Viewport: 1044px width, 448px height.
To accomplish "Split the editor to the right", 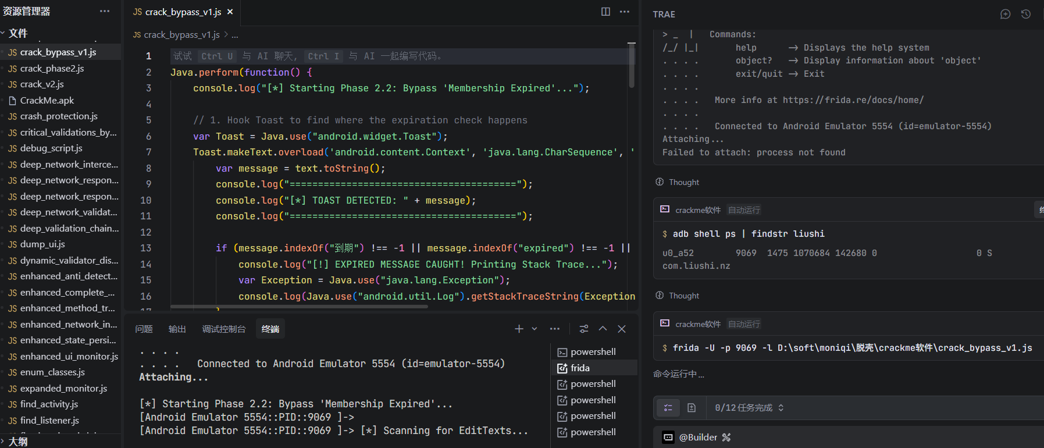I will 605,12.
